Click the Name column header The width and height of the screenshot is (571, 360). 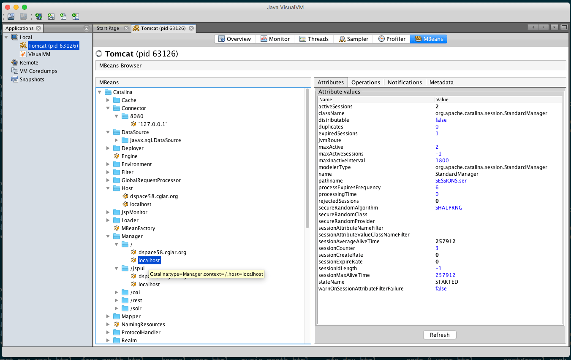[x=376, y=100]
